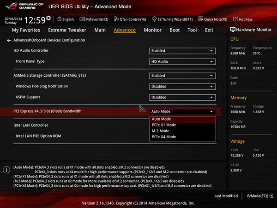Click the back arrow beside Advanced\Onboard Devices Configuration
Screen dimensions: 277x208
coord(9,40)
